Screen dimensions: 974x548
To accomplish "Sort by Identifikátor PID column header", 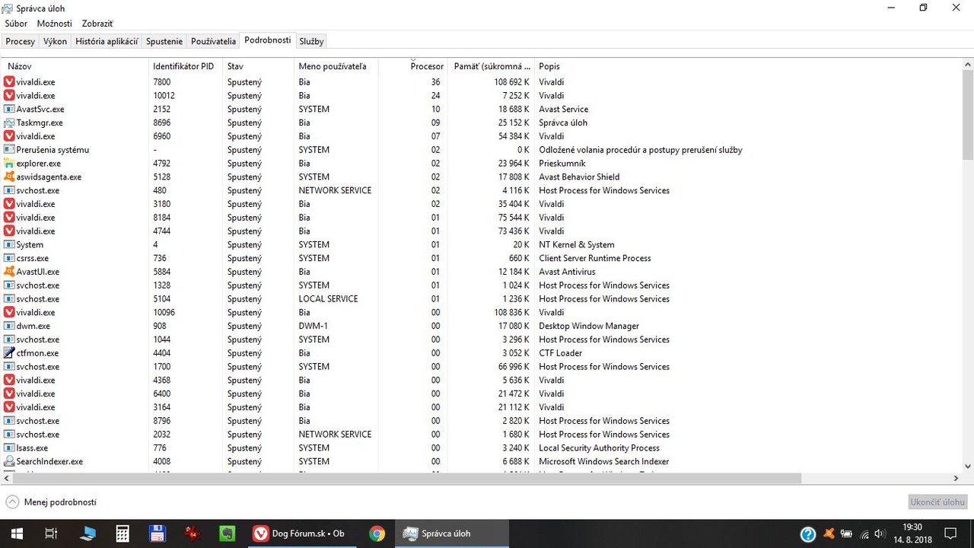I will [186, 66].
